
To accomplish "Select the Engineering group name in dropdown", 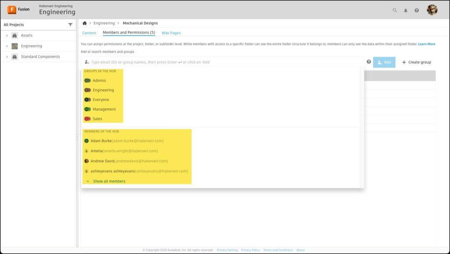I will coord(103,90).
